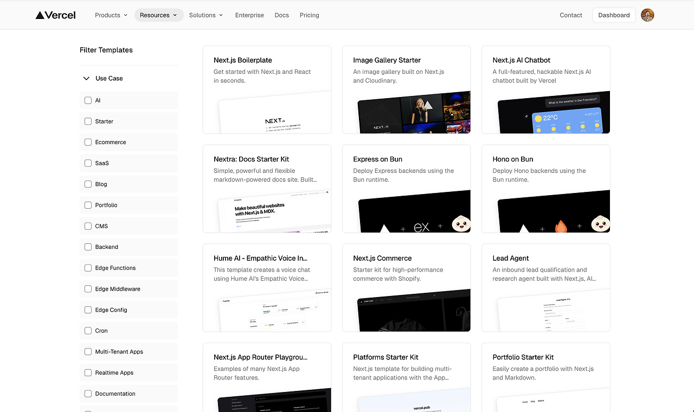
Task: Click the Contact link
Action: [571, 15]
